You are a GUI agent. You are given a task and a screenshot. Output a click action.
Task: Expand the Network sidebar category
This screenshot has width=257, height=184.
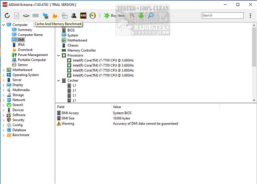pyautogui.click(x=4, y=100)
